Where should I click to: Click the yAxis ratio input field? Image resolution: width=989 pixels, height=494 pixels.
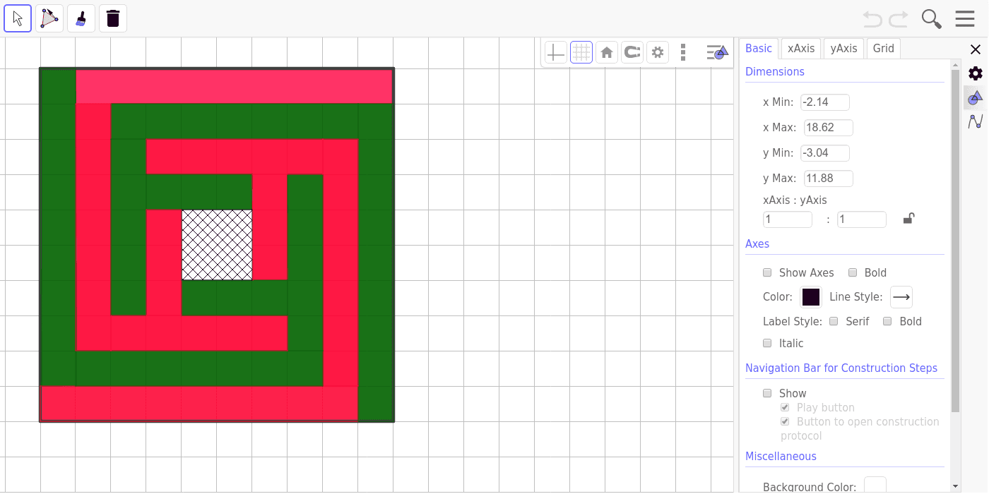click(862, 219)
